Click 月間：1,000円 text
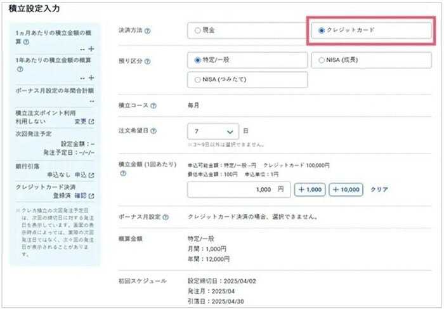The height and width of the screenshot is (309, 444). click(207, 249)
